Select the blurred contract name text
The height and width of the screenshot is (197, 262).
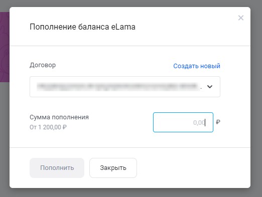click(117, 86)
